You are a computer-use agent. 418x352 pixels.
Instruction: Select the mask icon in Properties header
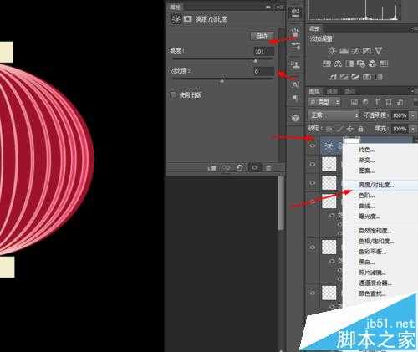[187, 19]
